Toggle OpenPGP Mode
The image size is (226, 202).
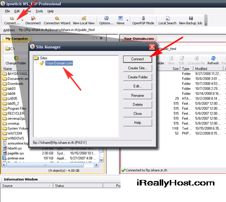[x=143, y=21]
